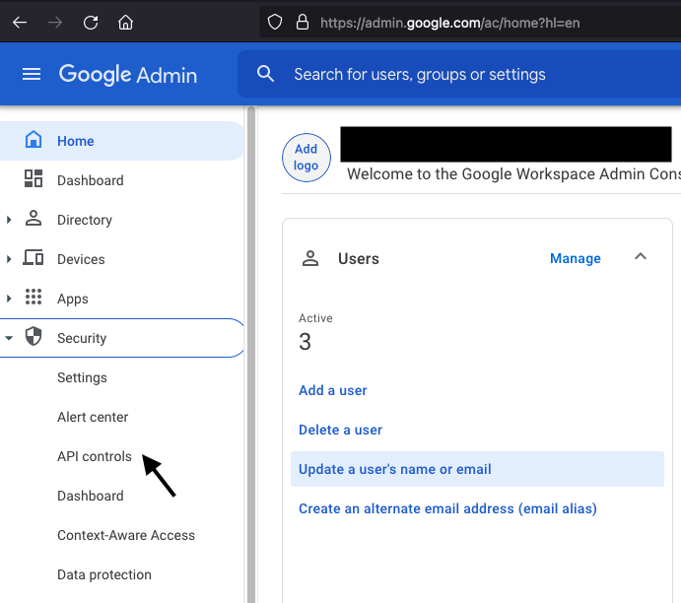Click the active users count 3
This screenshot has width=681, height=603.
pos(305,342)
